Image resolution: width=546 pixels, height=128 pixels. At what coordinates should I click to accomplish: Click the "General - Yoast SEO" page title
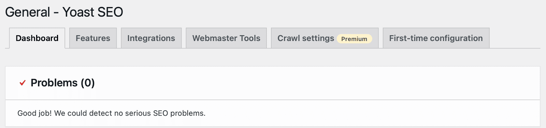pos(64,12)
